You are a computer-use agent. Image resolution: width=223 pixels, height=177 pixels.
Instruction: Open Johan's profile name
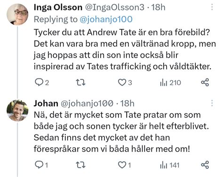point(46,103)
